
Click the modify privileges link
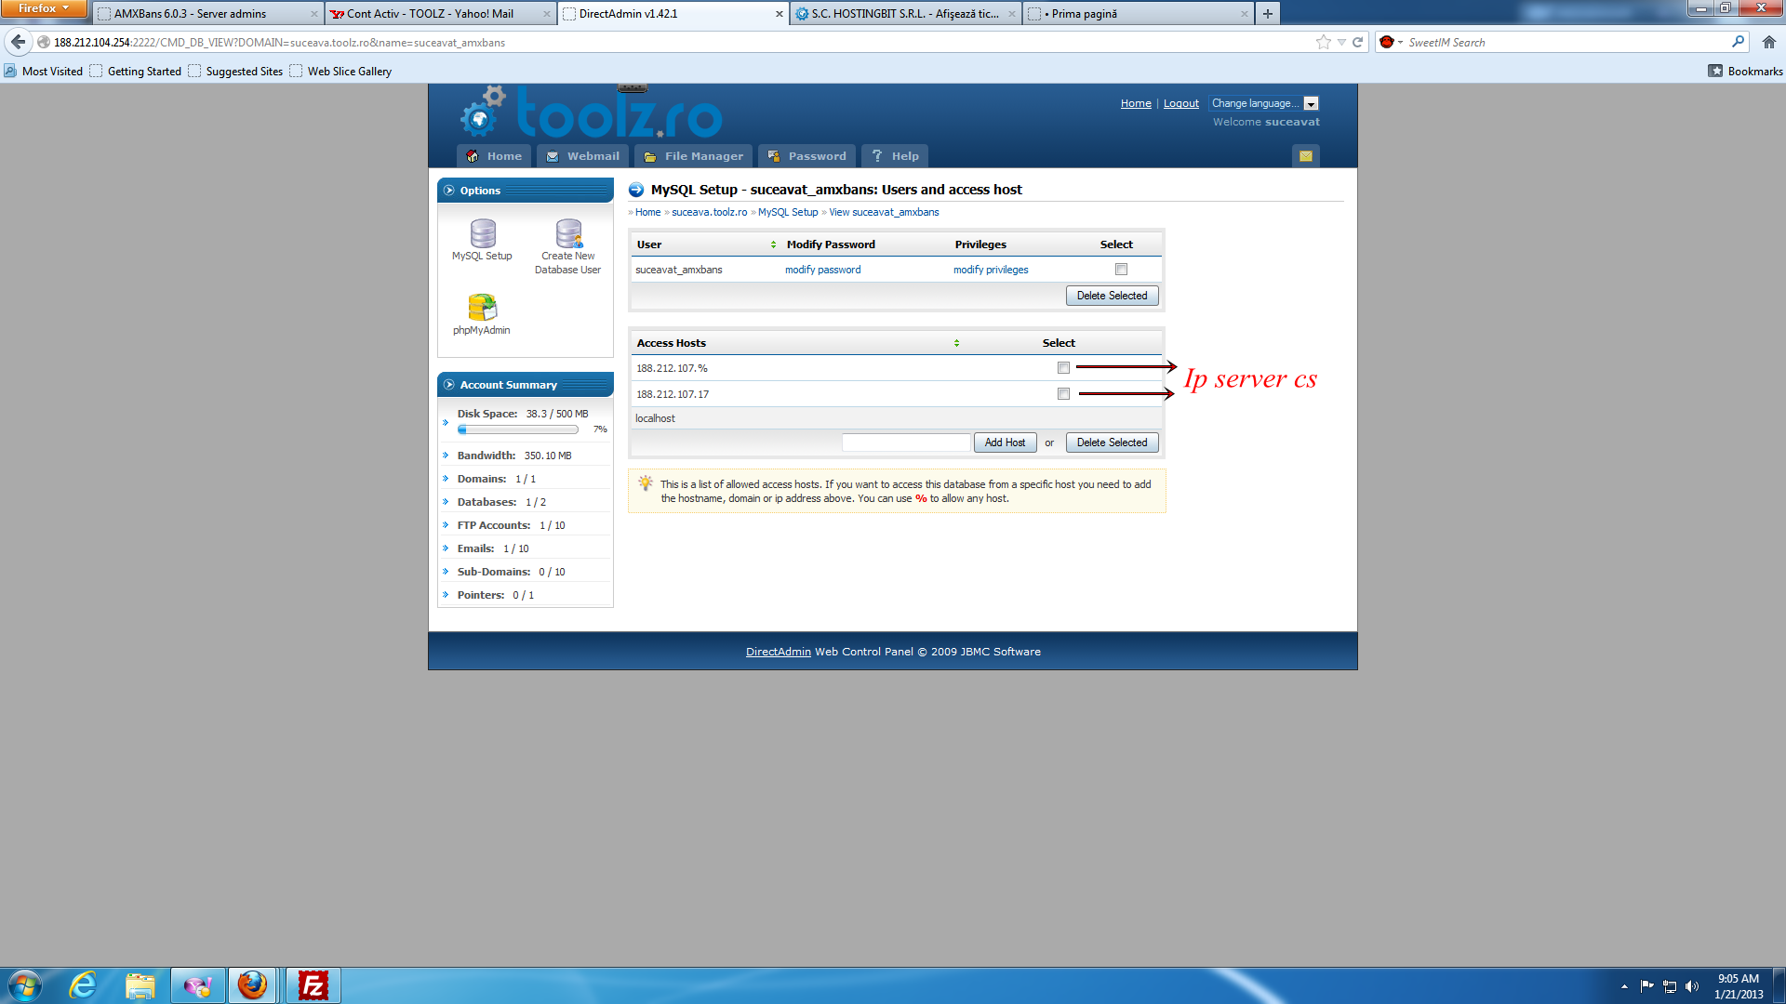click(991, 270)
